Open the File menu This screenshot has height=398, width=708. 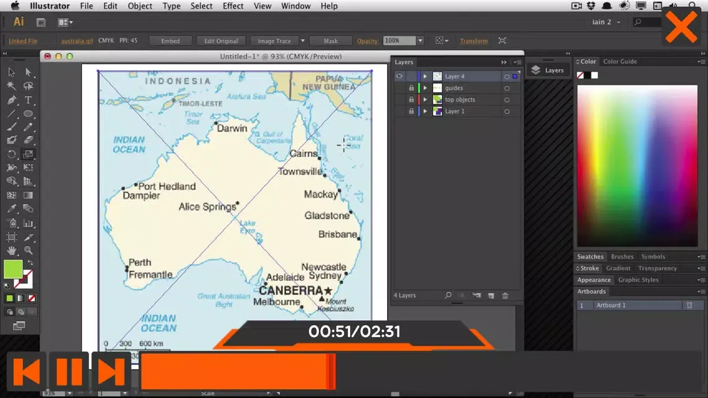pos(86,6)
